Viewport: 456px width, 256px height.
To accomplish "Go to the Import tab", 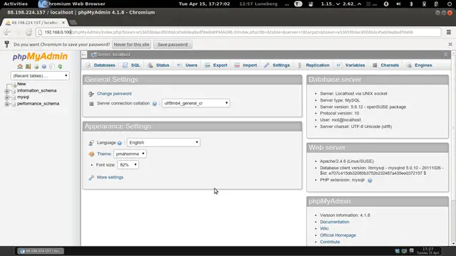I will pos(246,65).
